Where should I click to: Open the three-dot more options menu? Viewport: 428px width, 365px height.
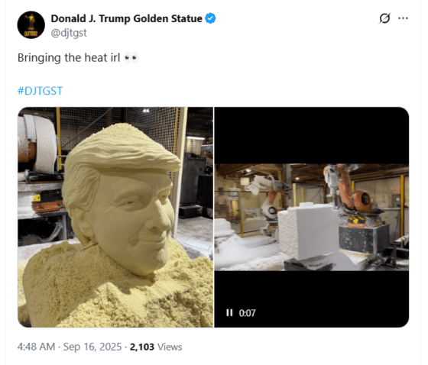(x=403, y=18)
